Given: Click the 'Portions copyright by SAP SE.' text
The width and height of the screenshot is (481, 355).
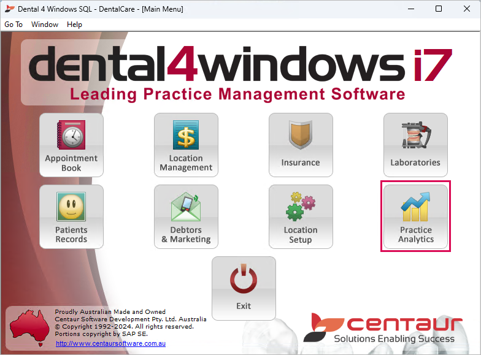Looking at the screenshot, I should point(101,334).
